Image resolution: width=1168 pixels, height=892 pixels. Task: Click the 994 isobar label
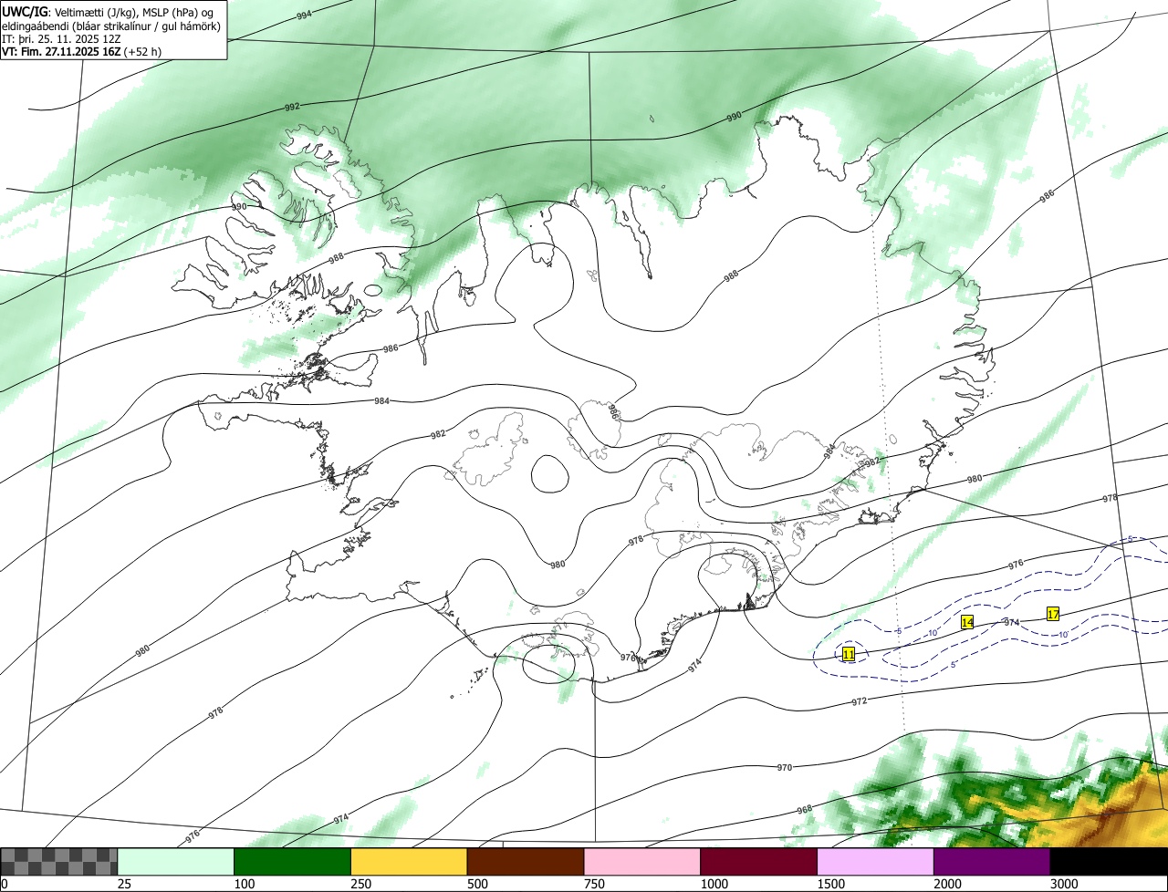(x=304, y=15)
